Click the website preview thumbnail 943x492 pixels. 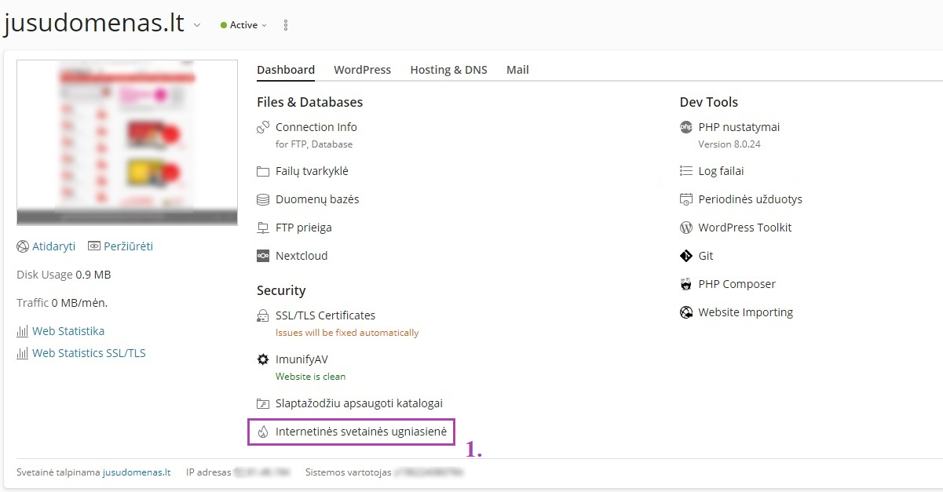tap(127, 143)
